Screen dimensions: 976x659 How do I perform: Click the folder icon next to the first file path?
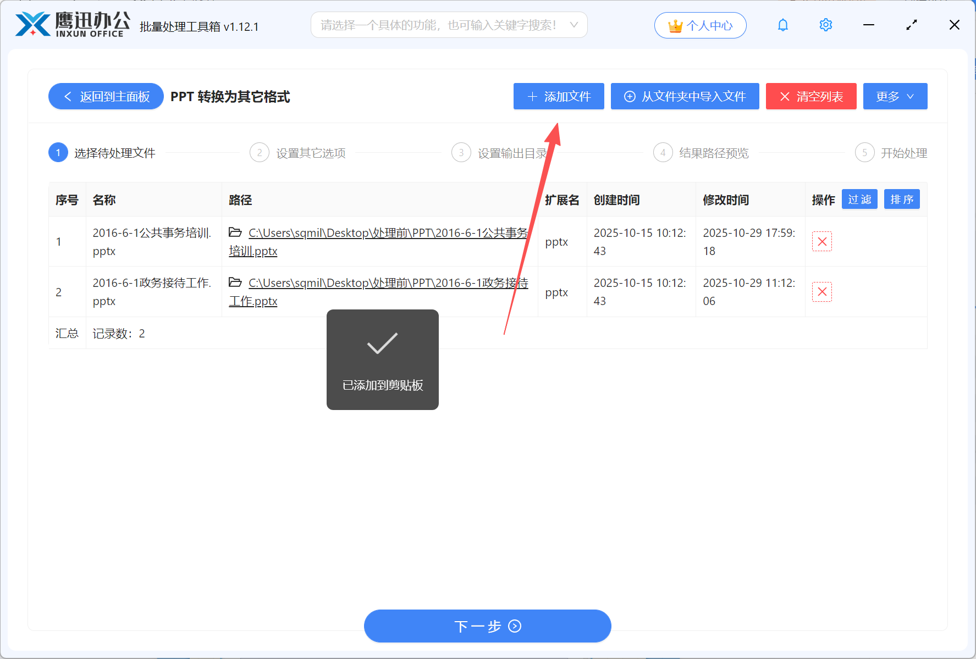click(235, 232)
